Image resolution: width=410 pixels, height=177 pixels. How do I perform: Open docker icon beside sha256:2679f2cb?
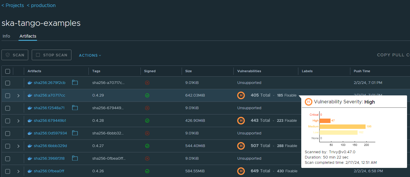coord(30,83)
